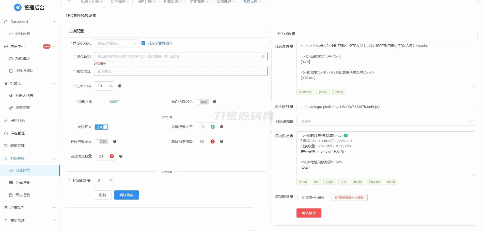The image size is (484, 231).
Task: Click the 新增一行按钮 button
Action: [313, 198]
